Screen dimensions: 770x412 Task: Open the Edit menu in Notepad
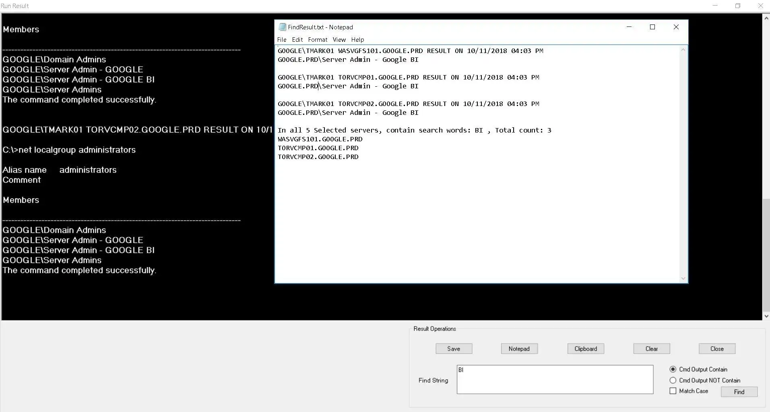[x=297, y=39]
